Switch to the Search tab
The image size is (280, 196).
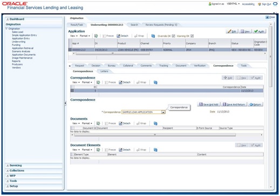134,25
